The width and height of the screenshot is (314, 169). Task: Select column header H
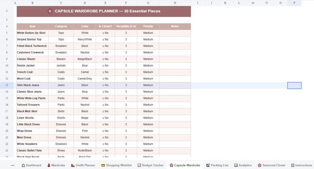pyautogui.click(x=175, y=3)
